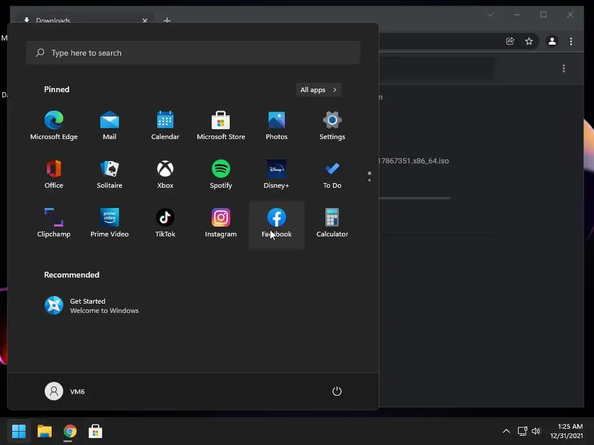
Task: Click the power button in Start menu
Action: click(x=337, y=391)
